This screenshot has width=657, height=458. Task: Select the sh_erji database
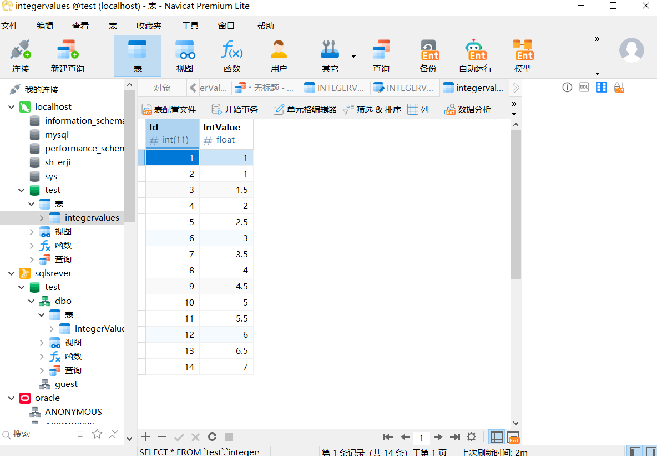(58, 162)
